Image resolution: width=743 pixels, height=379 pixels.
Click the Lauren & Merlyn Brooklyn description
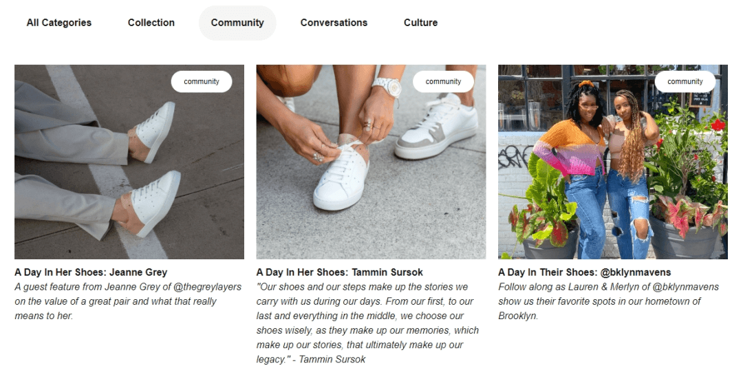pyautogui.click(x=608, y=301)
